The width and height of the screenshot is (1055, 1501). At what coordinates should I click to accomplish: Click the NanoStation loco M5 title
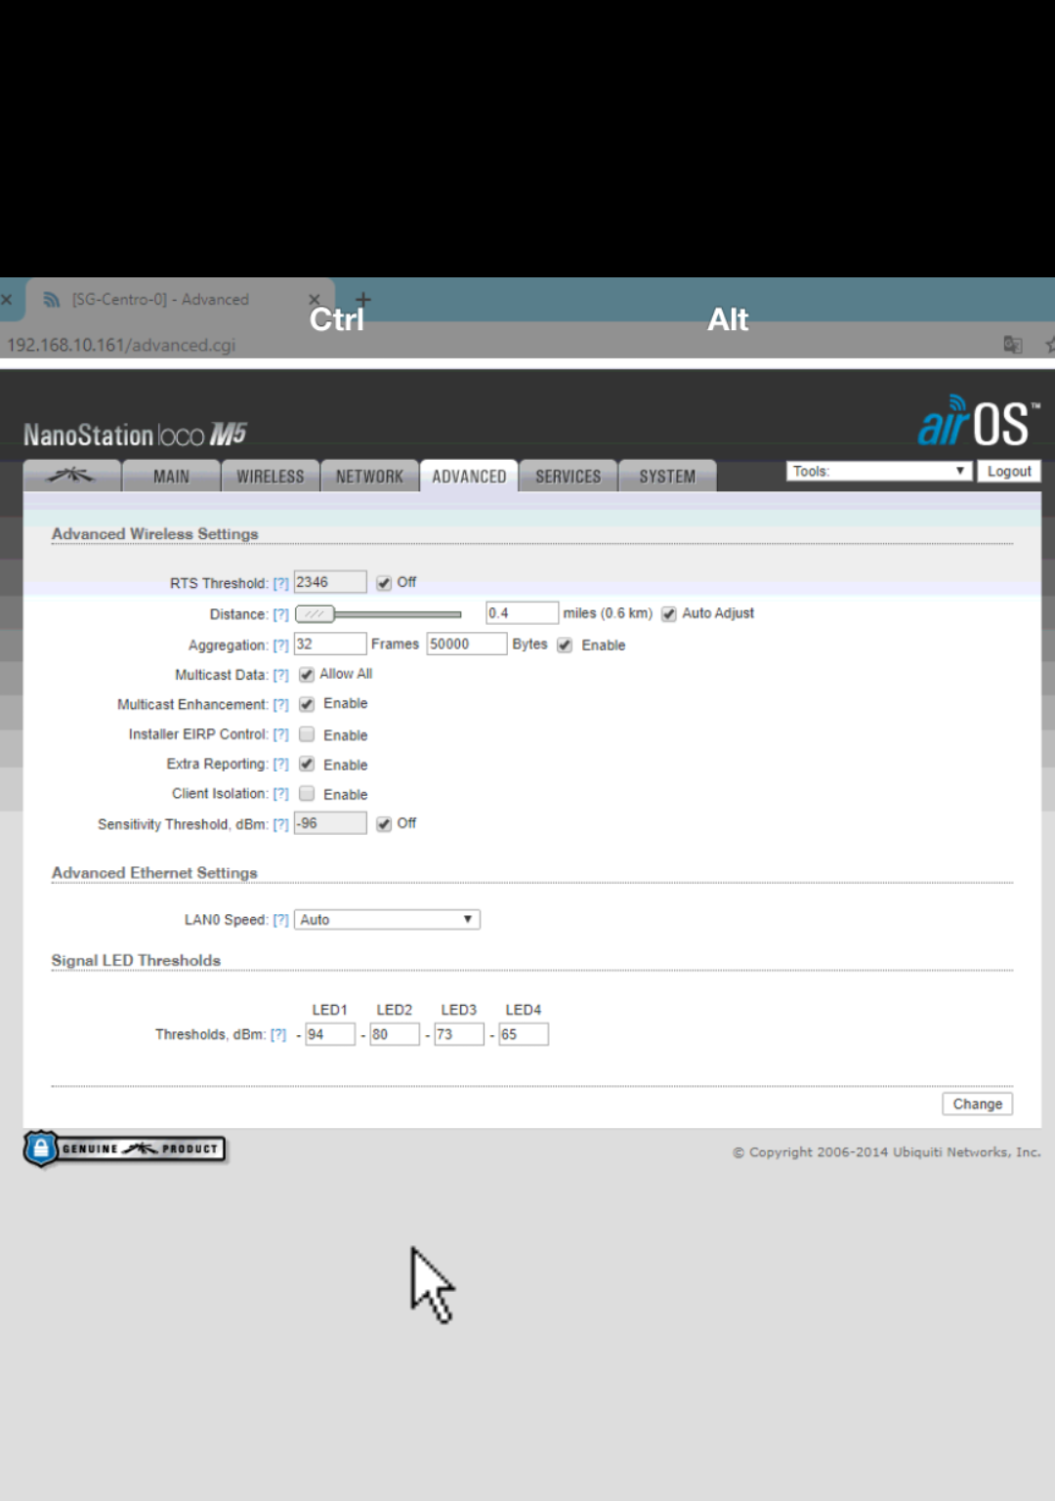(135, 434)
